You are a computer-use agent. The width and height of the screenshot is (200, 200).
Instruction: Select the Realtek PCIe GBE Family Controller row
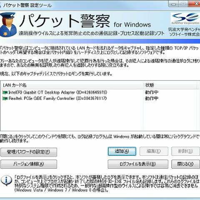point(99,98)
